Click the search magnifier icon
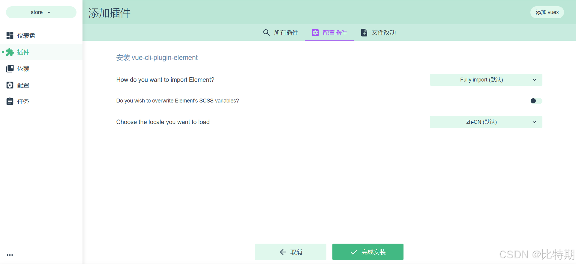576x264 pixels. (266, 32)
